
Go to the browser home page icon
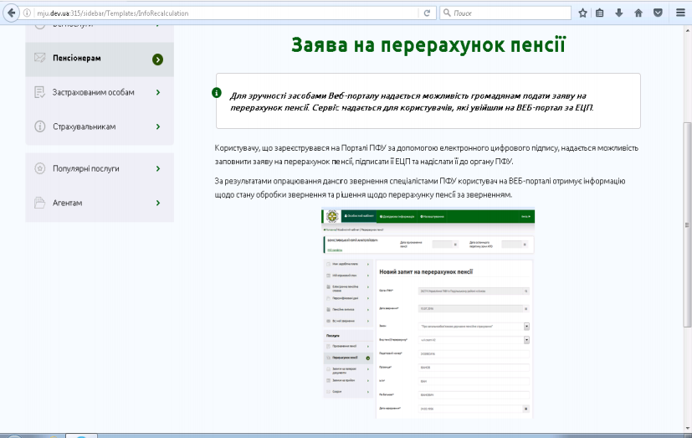click(638, 13)
